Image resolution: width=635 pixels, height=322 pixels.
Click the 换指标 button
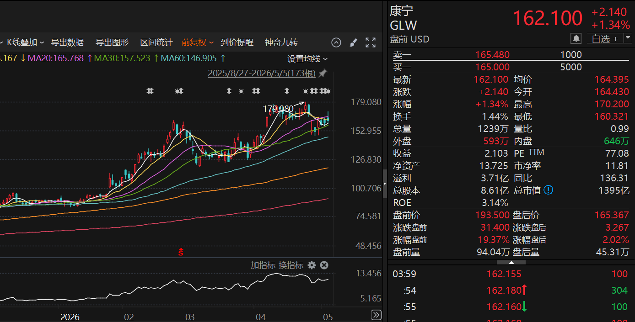291,265
